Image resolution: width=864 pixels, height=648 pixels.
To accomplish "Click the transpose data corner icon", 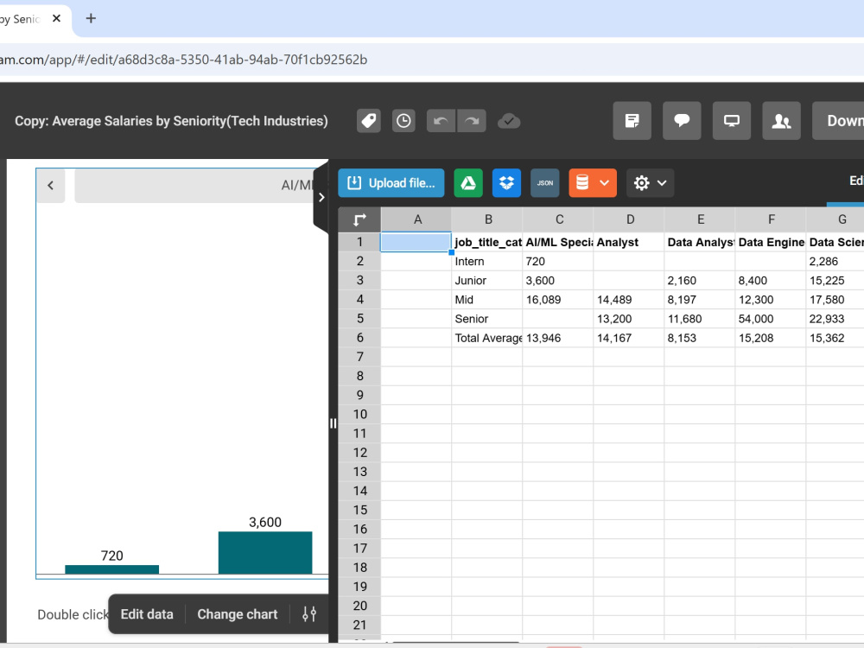I will 359,219.
